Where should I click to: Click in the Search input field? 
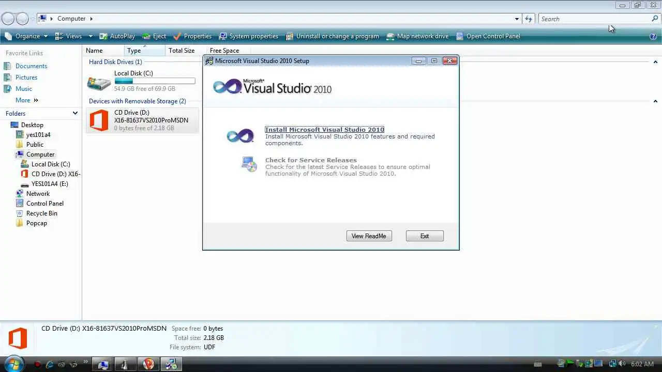595,19
